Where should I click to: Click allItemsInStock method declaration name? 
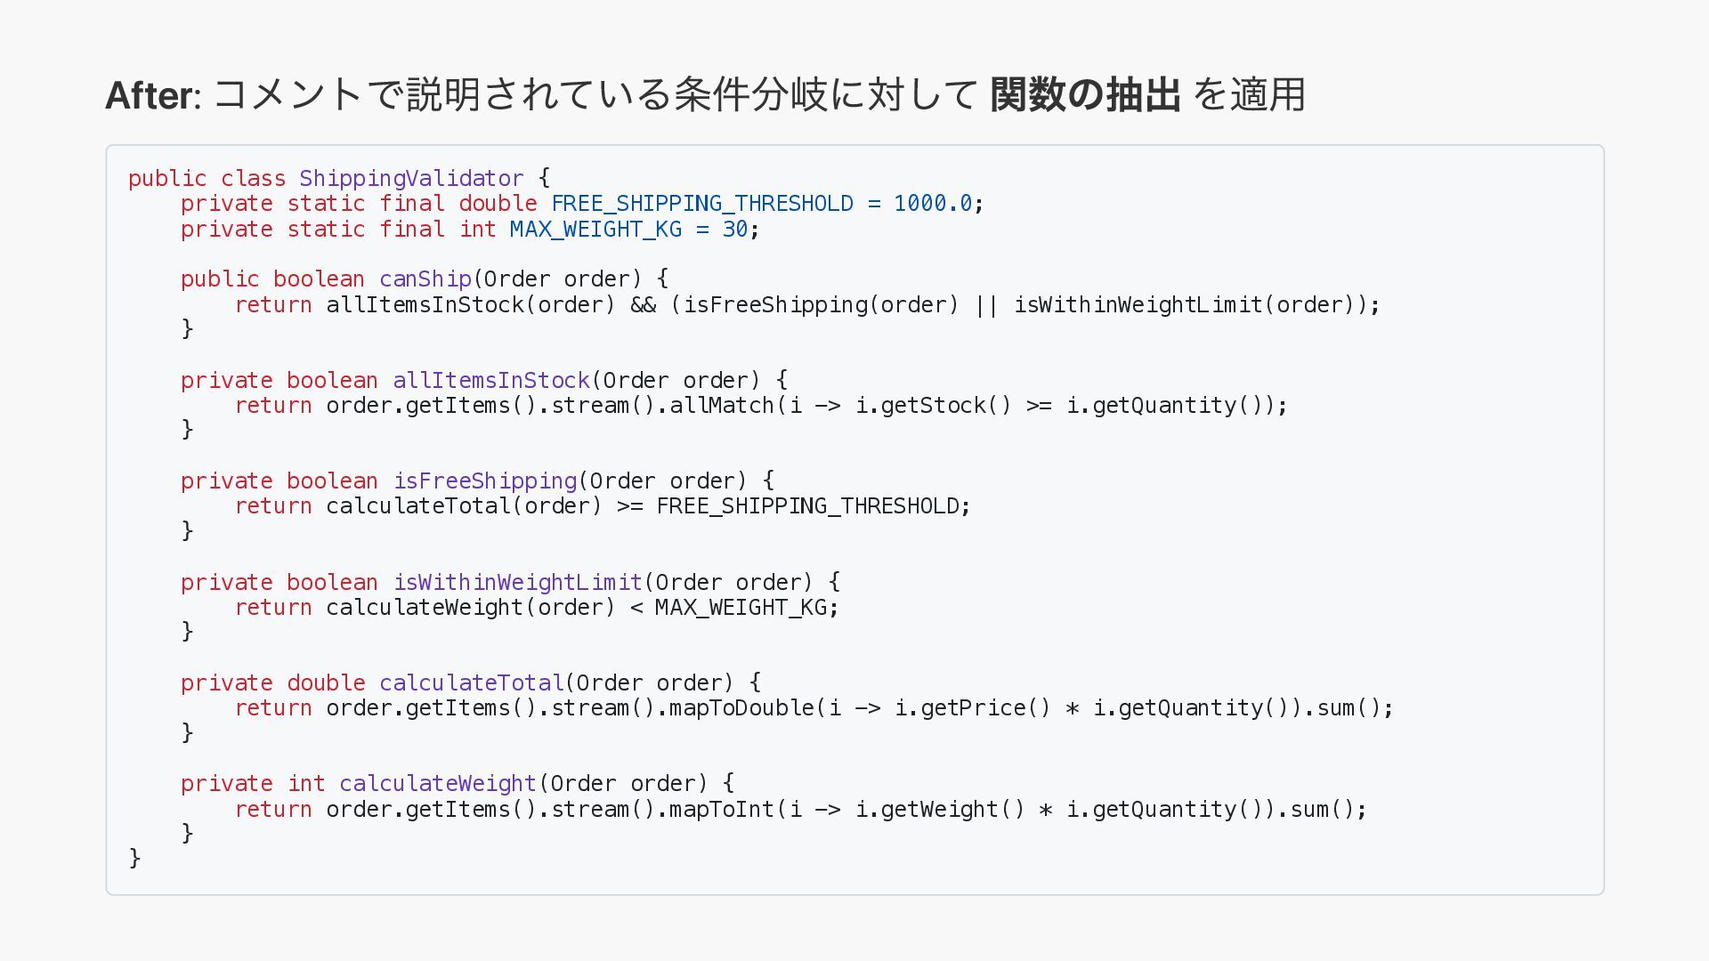pos(491,381)
